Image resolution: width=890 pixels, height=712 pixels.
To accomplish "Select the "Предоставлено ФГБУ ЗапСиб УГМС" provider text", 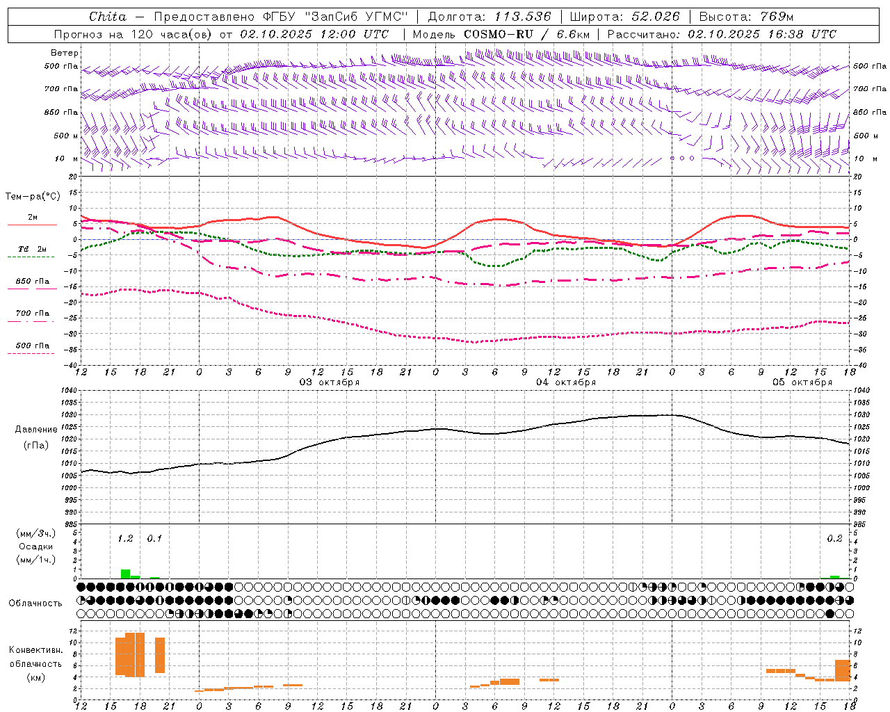I will pyautogui.click(x=280, y=17).
